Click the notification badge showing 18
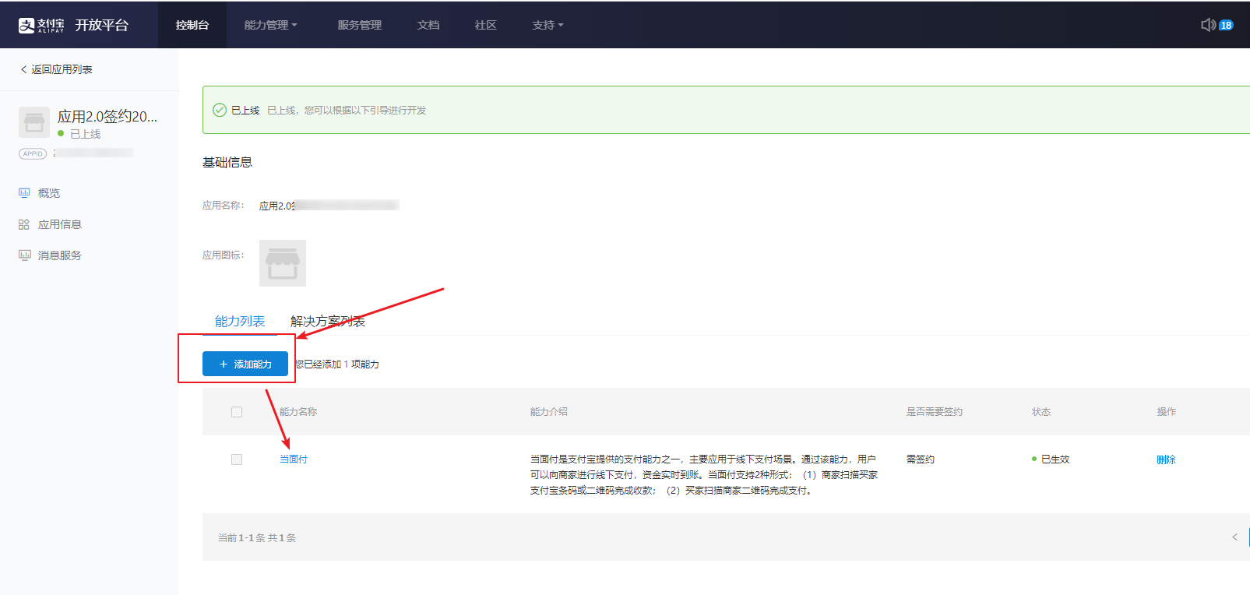 point(1226,25)
